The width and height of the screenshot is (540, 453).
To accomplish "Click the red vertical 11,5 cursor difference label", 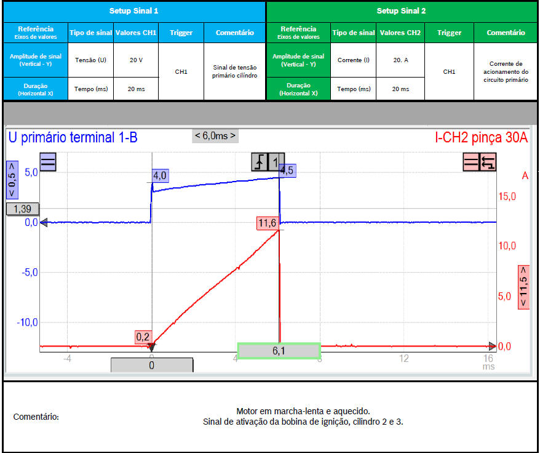I will pyautogui.click(x=524, y=287).
